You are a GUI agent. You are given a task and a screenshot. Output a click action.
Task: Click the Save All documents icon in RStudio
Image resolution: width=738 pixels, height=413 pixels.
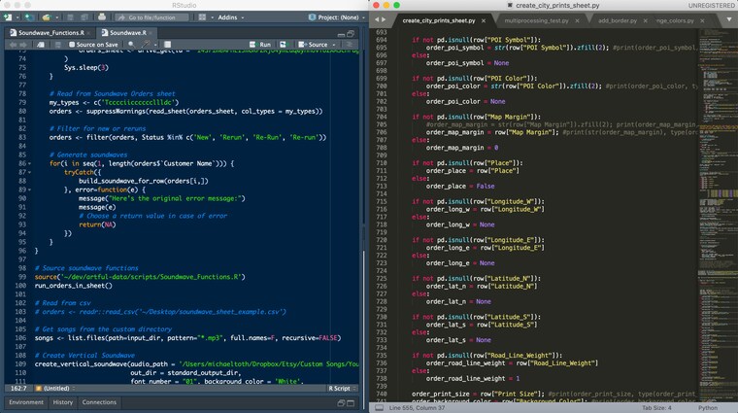(84, 17)
